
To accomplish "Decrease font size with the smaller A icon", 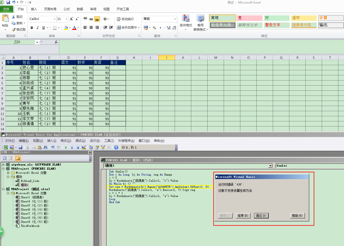I will tap(77, 19).
